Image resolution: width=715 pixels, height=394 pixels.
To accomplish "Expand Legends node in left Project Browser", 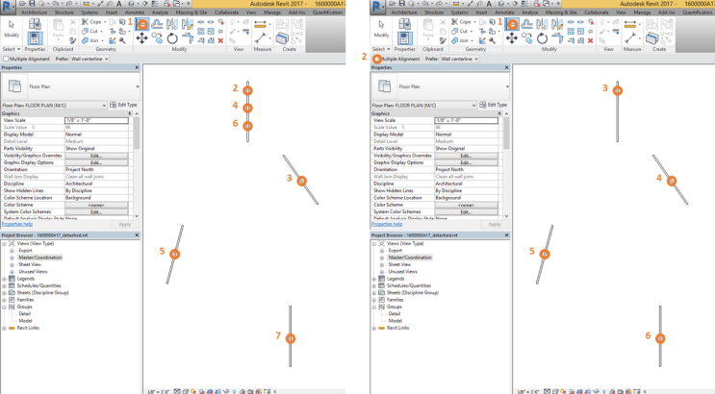I will point(4,279).
